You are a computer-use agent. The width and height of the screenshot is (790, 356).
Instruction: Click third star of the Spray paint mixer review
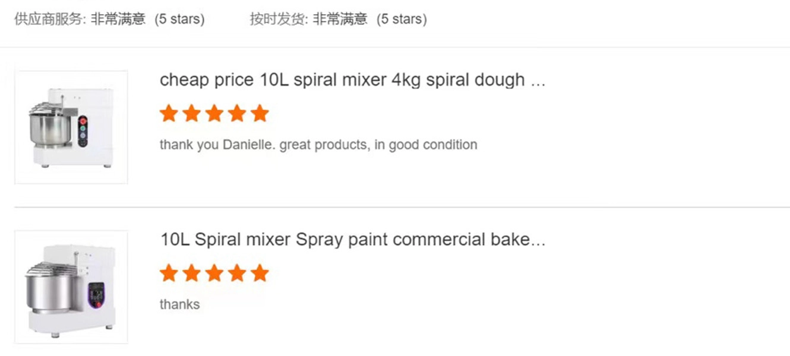214,273
